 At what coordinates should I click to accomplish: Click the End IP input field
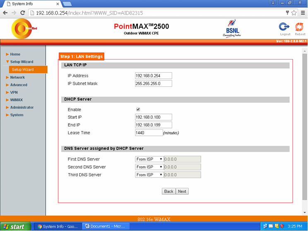click(x=154, y=125)
